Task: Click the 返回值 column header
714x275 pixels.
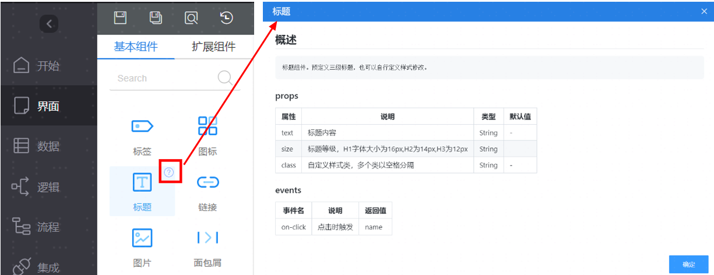Action: (375, 210)
